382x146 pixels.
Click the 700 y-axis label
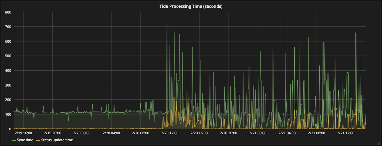point(8,27)
